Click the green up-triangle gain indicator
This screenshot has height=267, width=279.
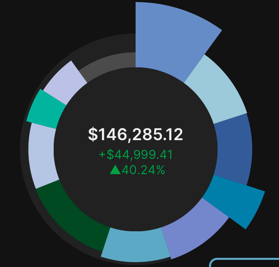(x=115, y=170)
